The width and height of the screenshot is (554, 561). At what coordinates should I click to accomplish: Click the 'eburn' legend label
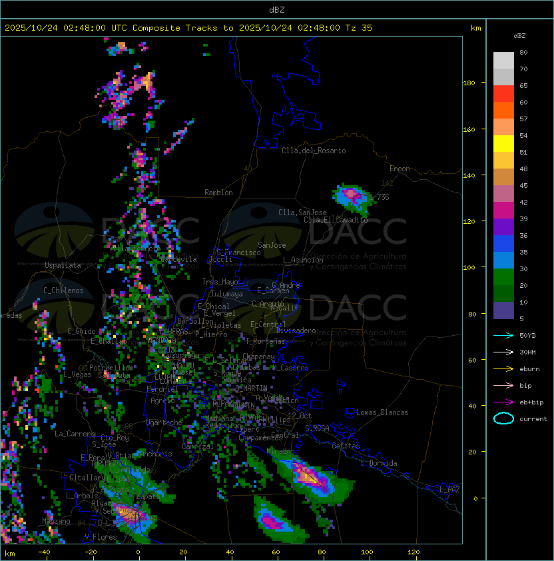529,369
